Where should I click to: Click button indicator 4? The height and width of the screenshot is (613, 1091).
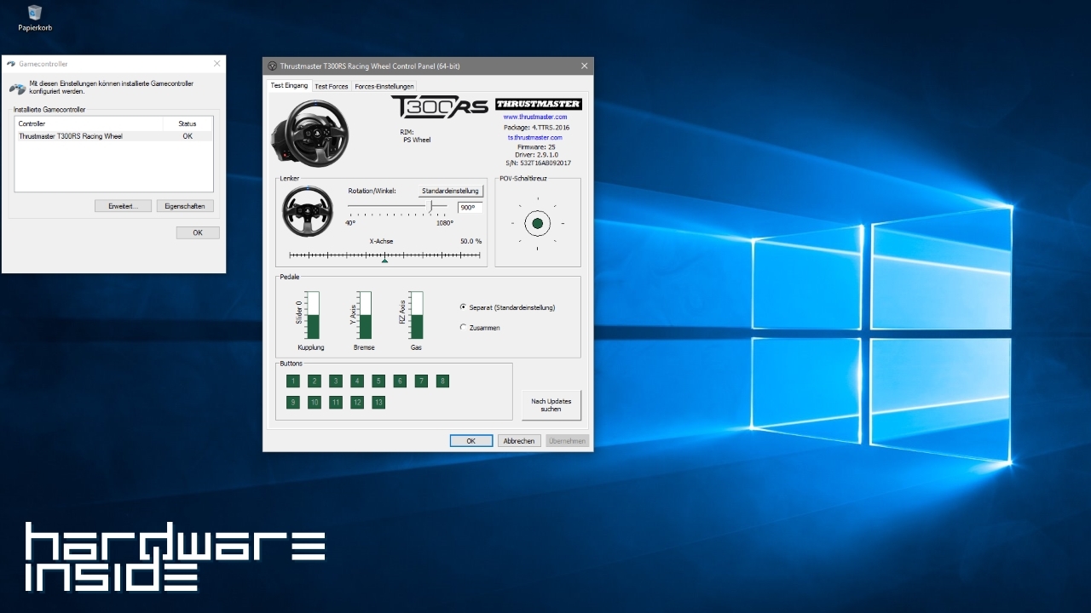click(357, 381)
